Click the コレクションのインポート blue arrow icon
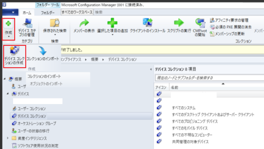Viewport: 264px width, 149px height. pyautogui.click(x=43, y=51)
